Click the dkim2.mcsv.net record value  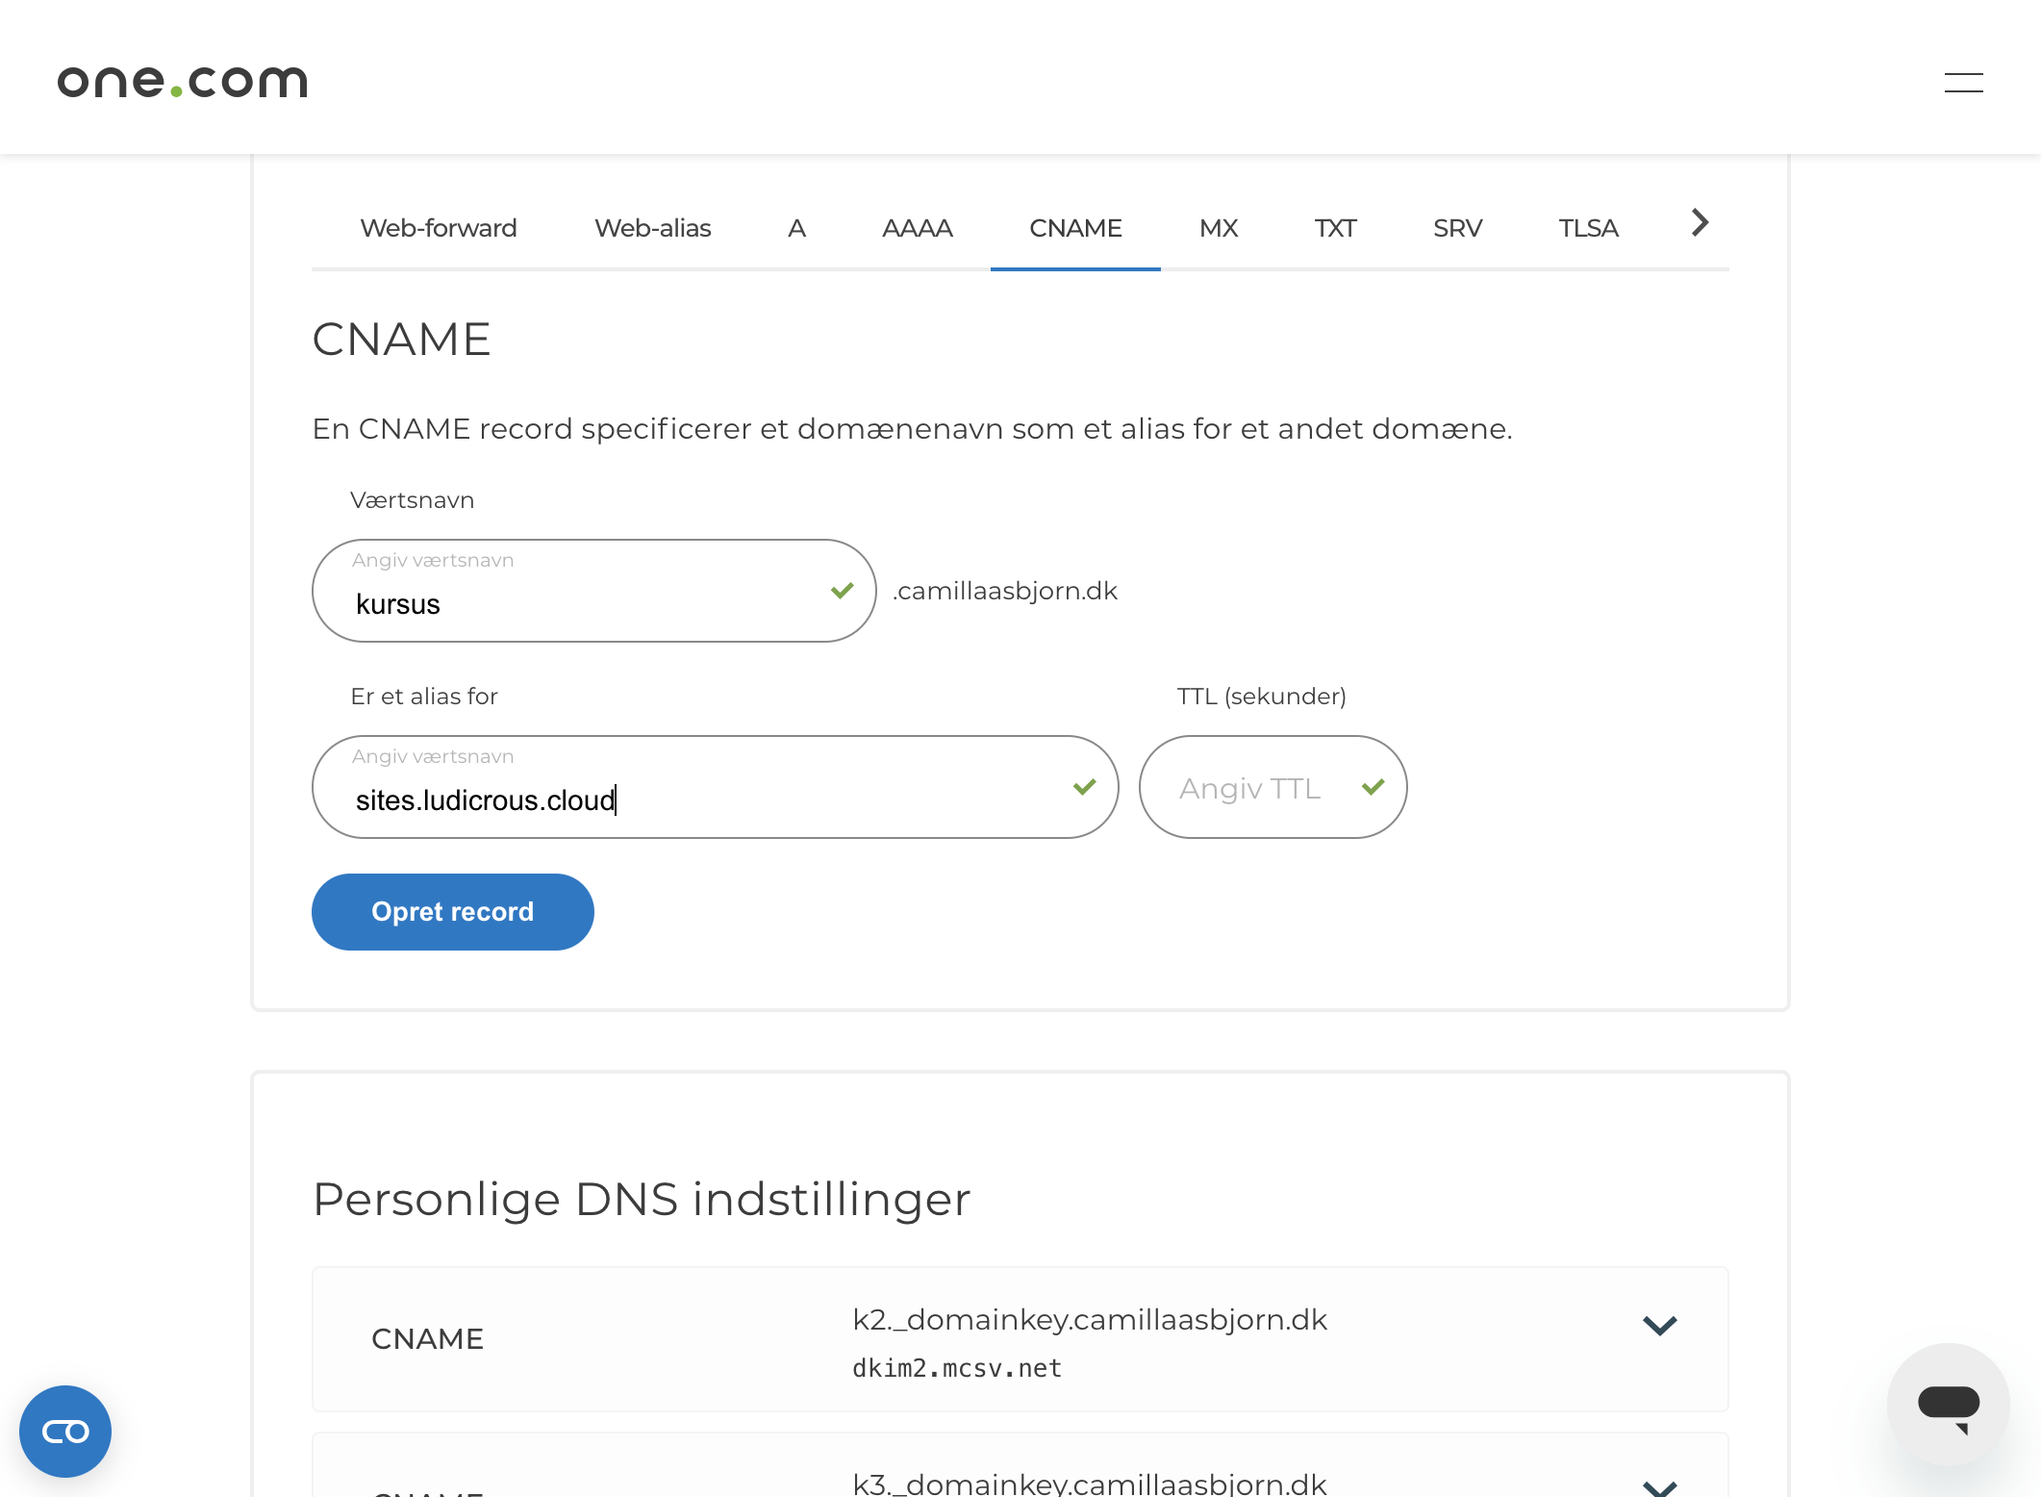tap(957, 1368)
